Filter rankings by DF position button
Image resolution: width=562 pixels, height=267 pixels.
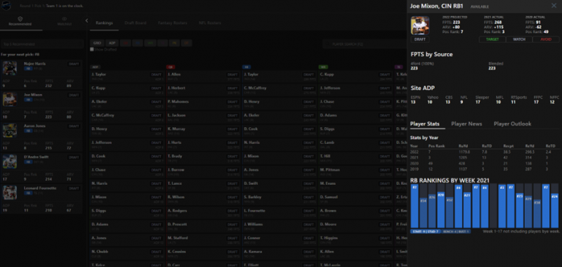point(186,43)
